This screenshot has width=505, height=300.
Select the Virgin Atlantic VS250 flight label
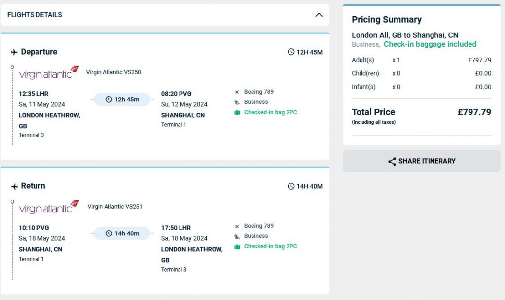(x=113, y=72)
